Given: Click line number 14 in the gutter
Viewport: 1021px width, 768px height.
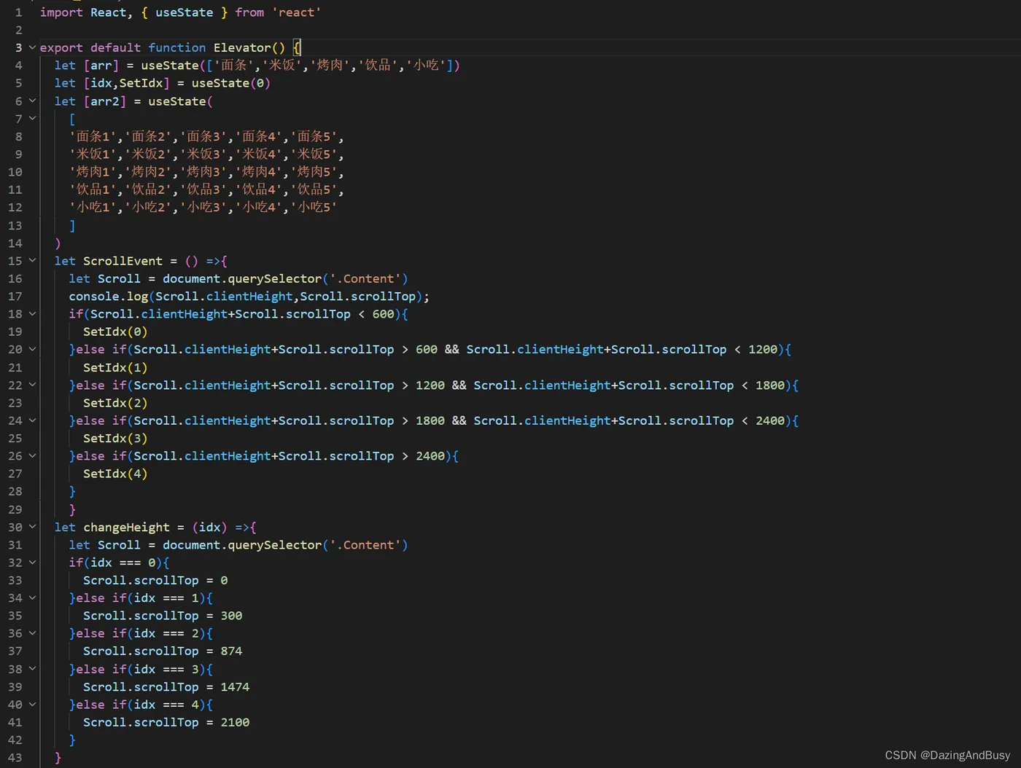Looking at the screenshot, I should click(x=15, y=243).
